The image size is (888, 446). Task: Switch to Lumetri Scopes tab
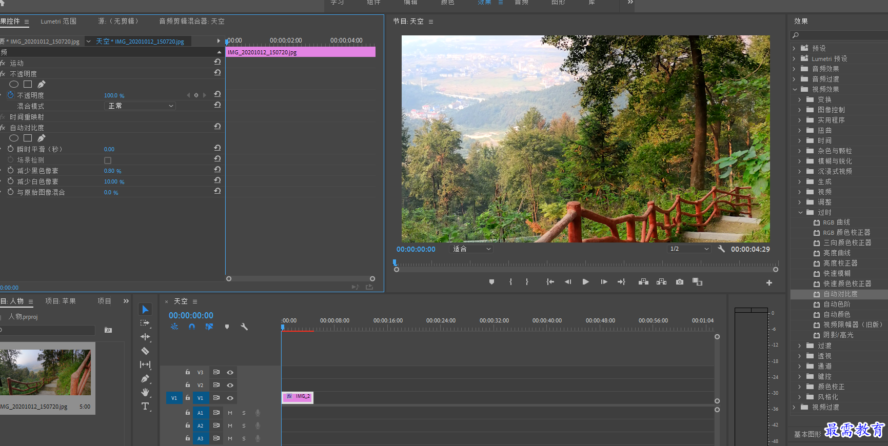58,21
